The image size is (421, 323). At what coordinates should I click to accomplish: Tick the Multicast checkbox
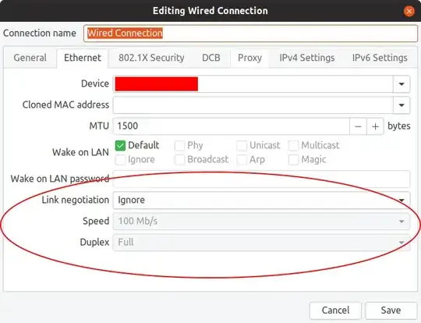coord(293,146)
